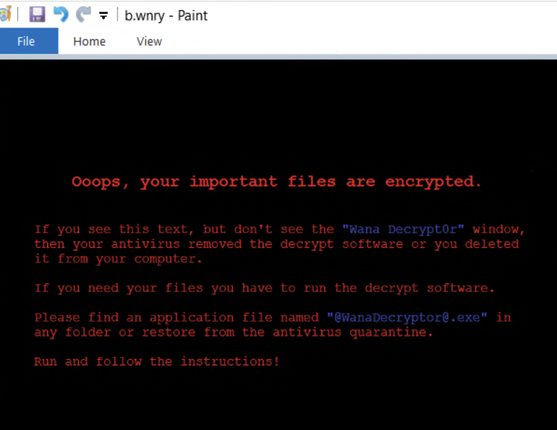Click the blue "@WanaDecryptor@.exe" text

[x=407, y=317]
